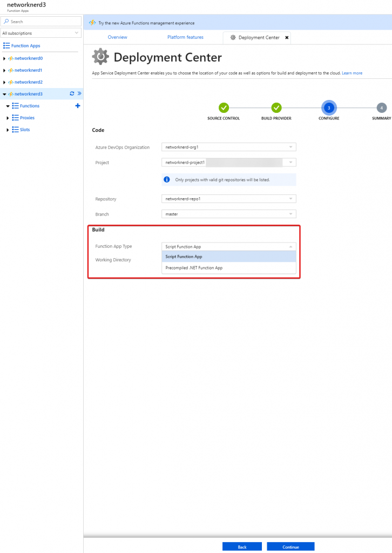Select Precompiled .NET Function App option

229,268
